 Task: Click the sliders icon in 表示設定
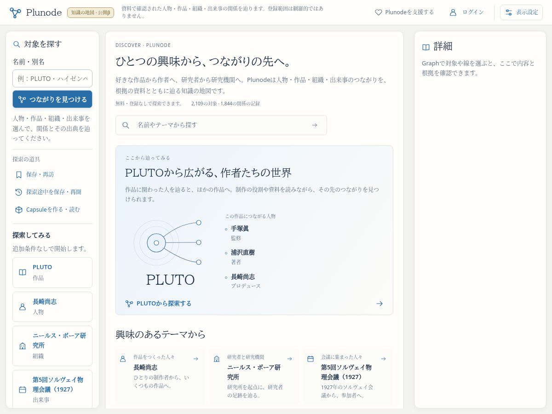point(509,12)
